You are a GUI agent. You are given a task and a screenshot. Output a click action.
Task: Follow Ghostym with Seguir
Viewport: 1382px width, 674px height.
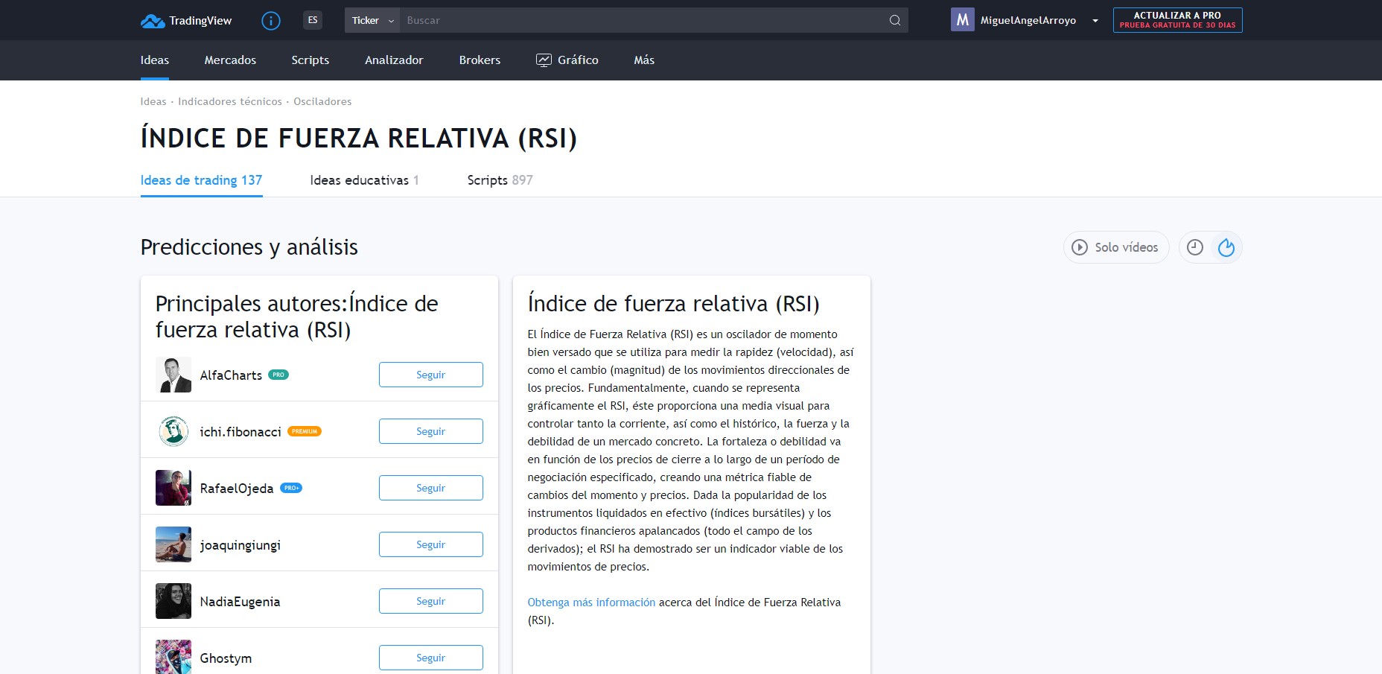[x=430, y=658]
